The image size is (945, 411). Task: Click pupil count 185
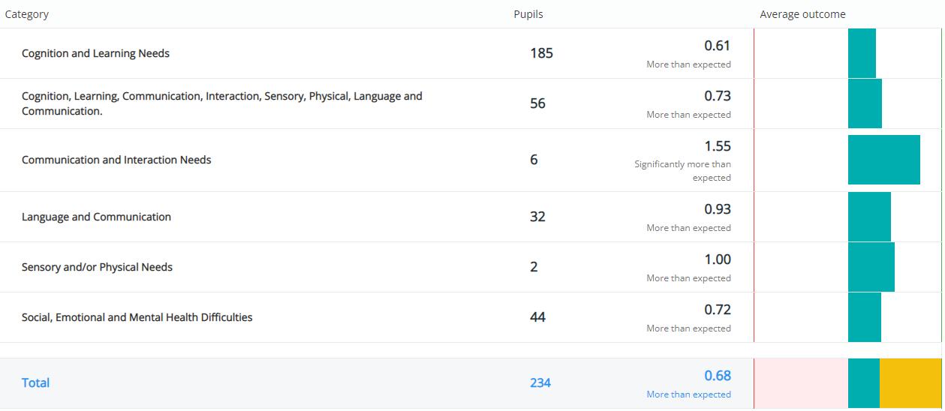541,53
